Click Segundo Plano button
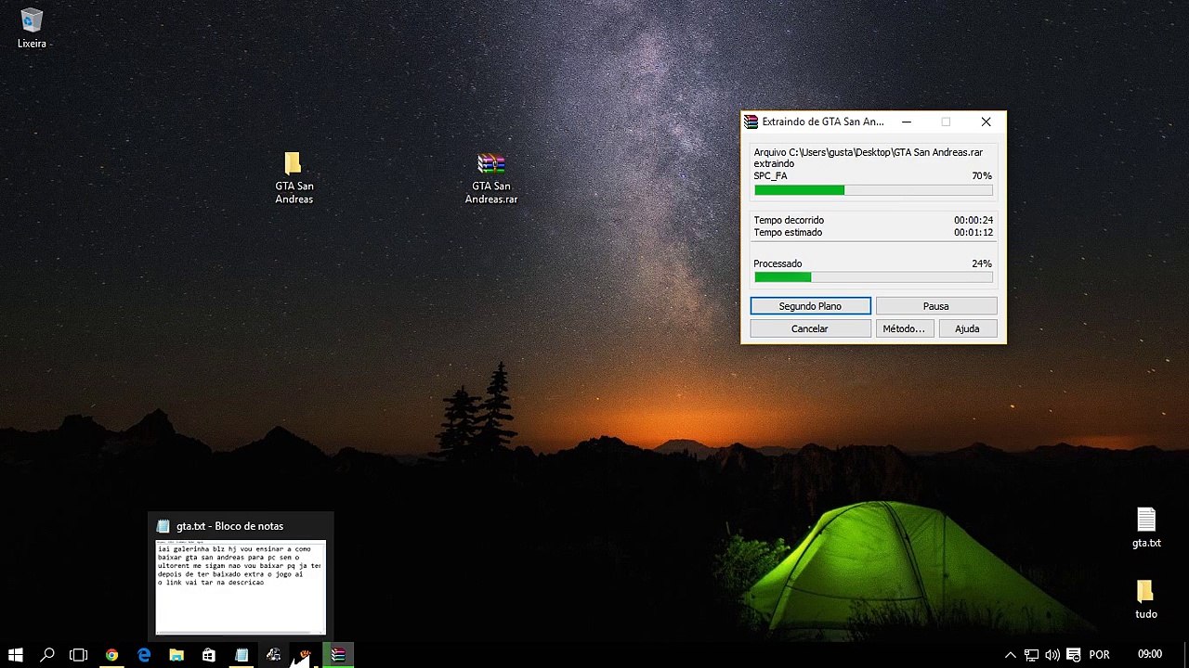1189x668 pixels. (810, 306)
